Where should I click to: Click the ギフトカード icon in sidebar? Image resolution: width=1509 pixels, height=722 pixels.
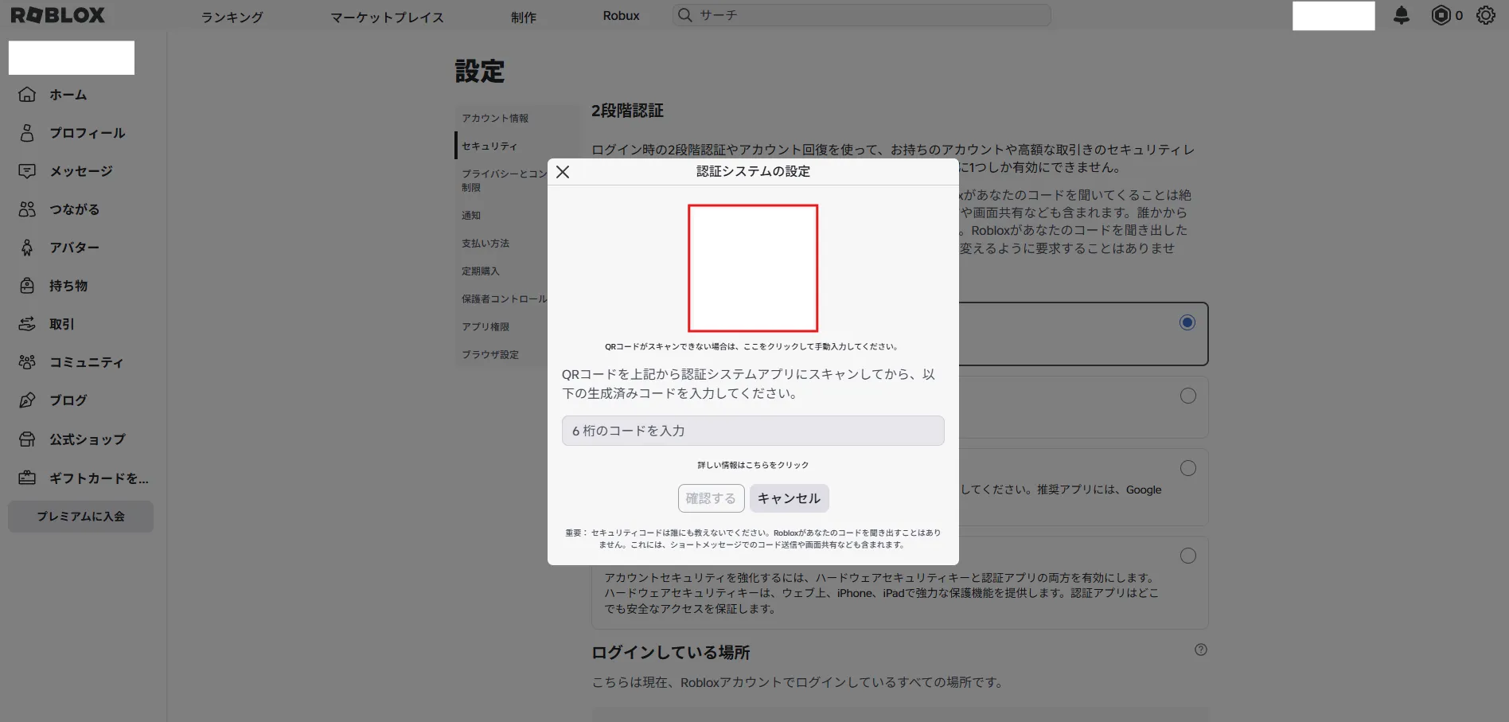pyautogui.click(x=27, y=478)
